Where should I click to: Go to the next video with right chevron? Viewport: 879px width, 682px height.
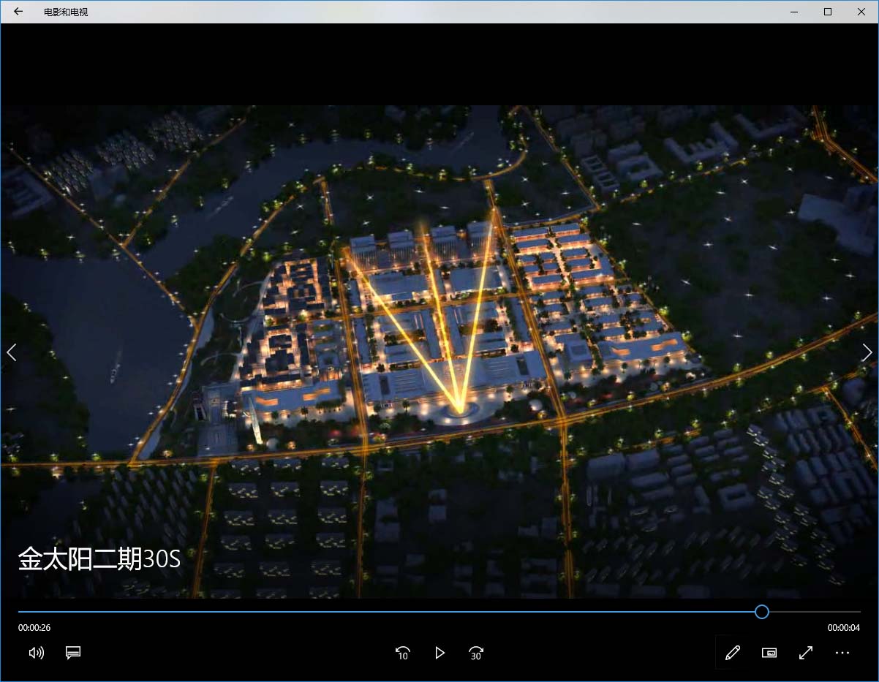tap(867, 352)
